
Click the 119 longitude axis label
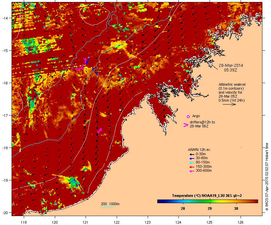[24, 222]
